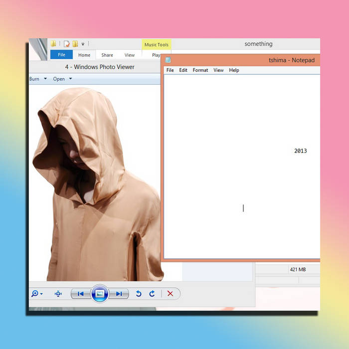The width and height of the screenshot is (349, 349).
Task: Click the Properties icon in quick access toolbar
Action: (x=66, y=44)
